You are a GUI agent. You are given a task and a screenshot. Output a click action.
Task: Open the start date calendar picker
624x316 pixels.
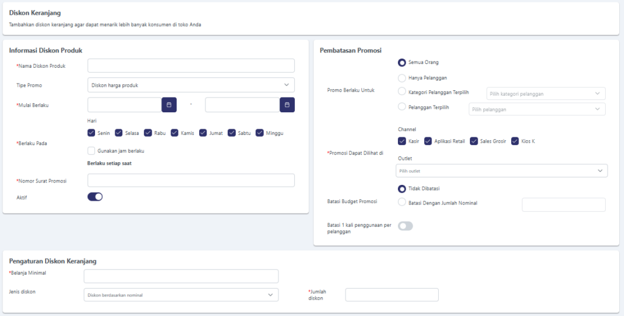click(x=169, y=105)
